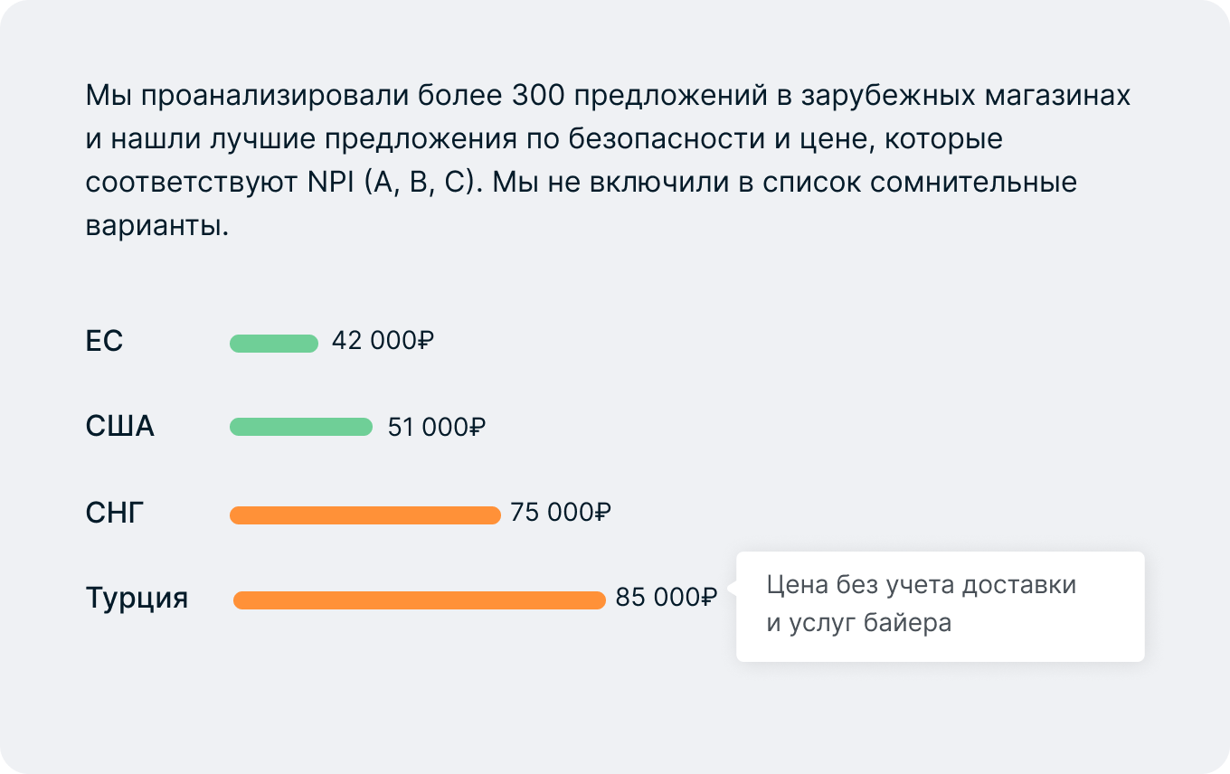Click the green ЕС price bar
The image size is (1230, 774).
(274, 344)
